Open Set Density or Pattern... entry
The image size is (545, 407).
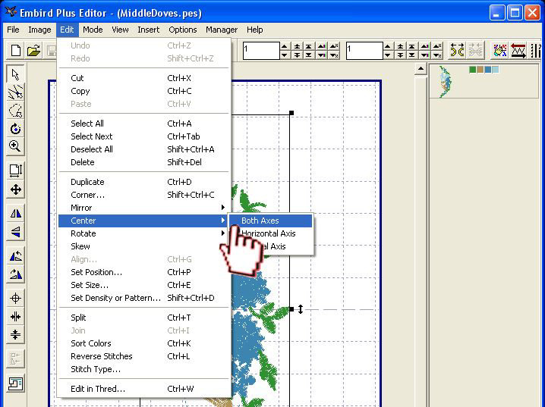point(144,298)
